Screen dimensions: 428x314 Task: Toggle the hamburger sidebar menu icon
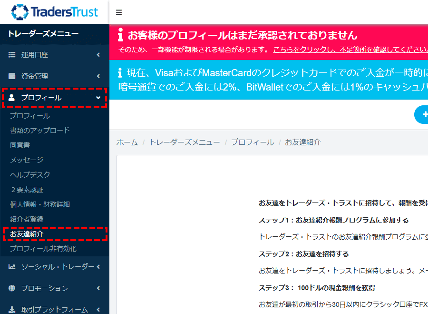tap(119, 12)
